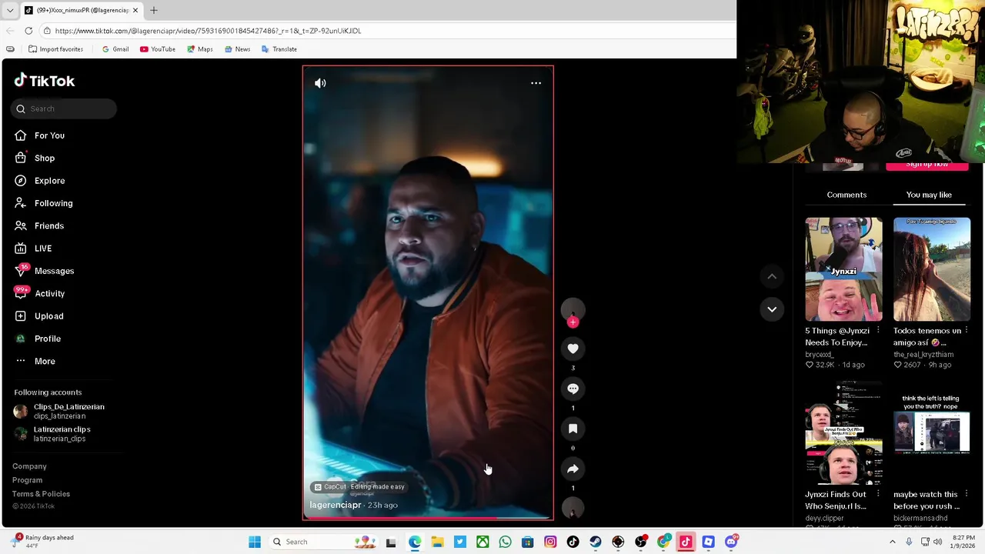Open the Maps bookmark
Image resolution: width=985 pixels, height=554 pixels.
(x=200, y=49)
